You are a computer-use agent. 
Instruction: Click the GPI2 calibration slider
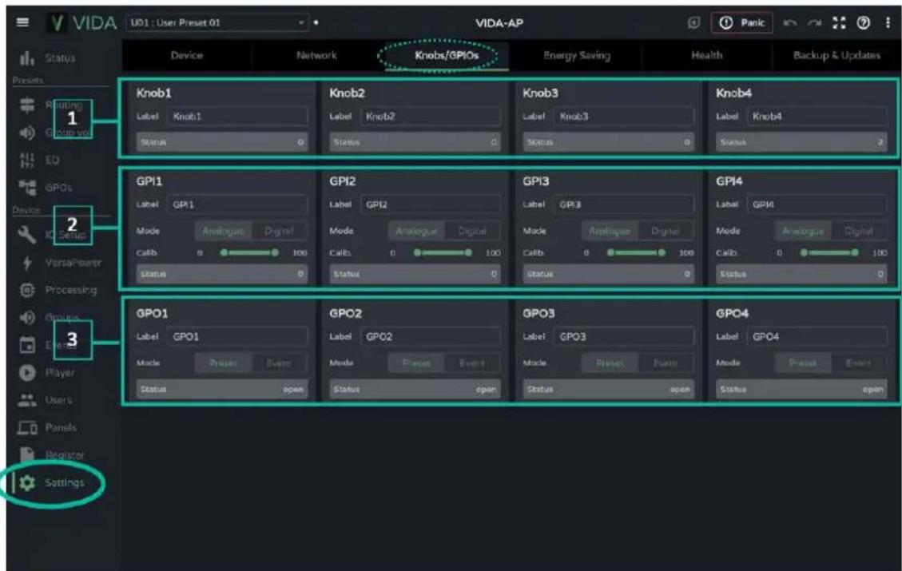pos(443,253)
